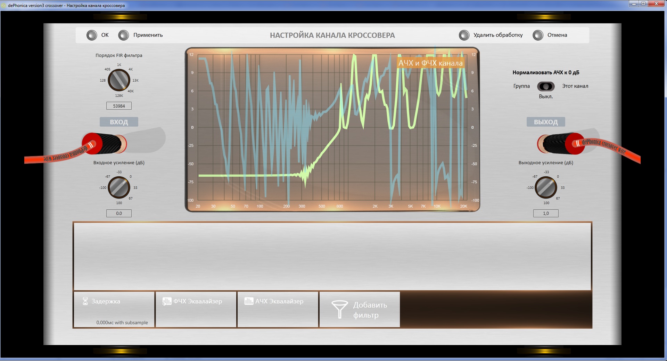Viewport: 667px width, 361px height.
Task: Click the round OK button
Action: tap(92, 35)
